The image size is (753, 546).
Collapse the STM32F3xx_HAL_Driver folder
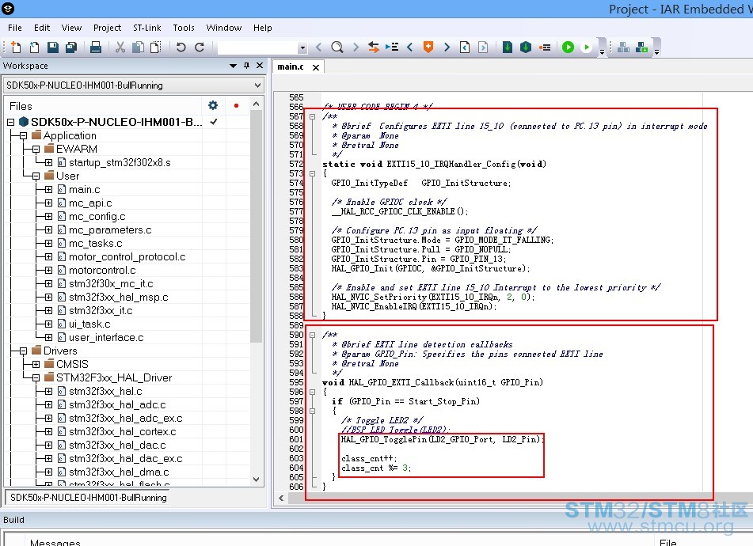pyautogui.click(x=36, y=377)
